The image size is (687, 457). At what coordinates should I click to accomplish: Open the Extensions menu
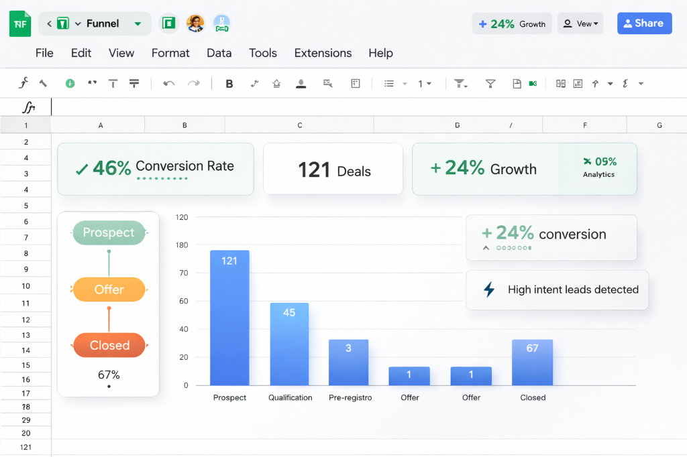pos(323,53)
